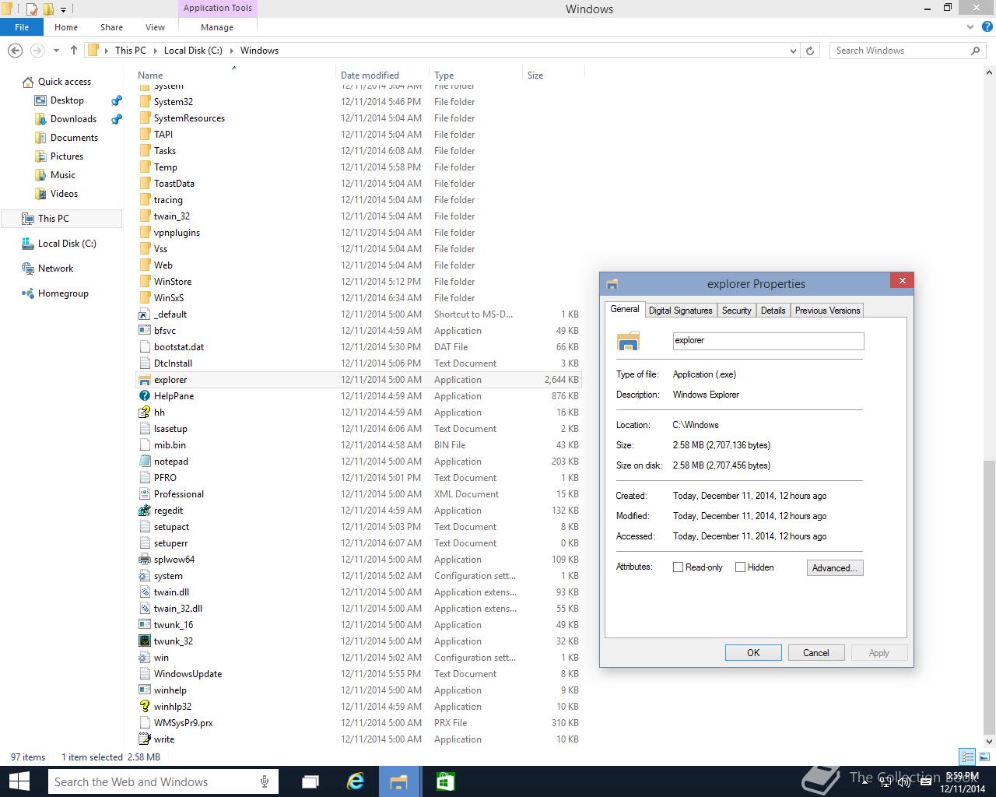
Task: Expand breadcrumb arrow after This PC
Action: tap(155, 51)
